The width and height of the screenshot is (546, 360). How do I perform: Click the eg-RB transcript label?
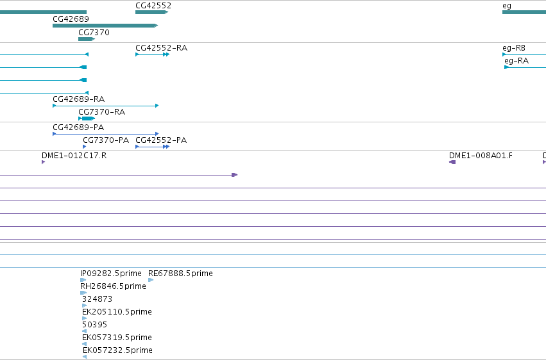pos(514,48)
